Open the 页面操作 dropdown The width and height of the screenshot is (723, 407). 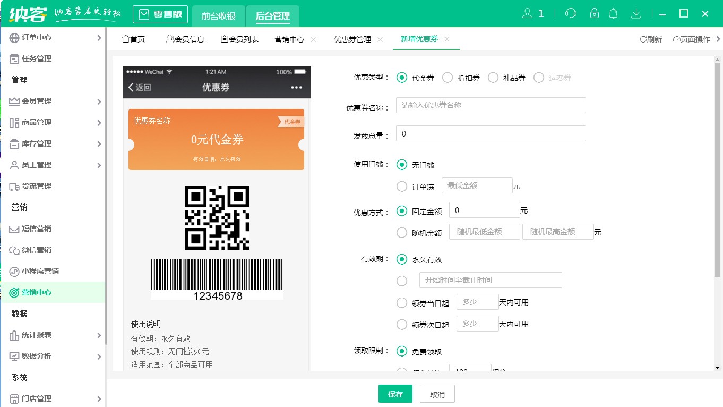[693, 38]
